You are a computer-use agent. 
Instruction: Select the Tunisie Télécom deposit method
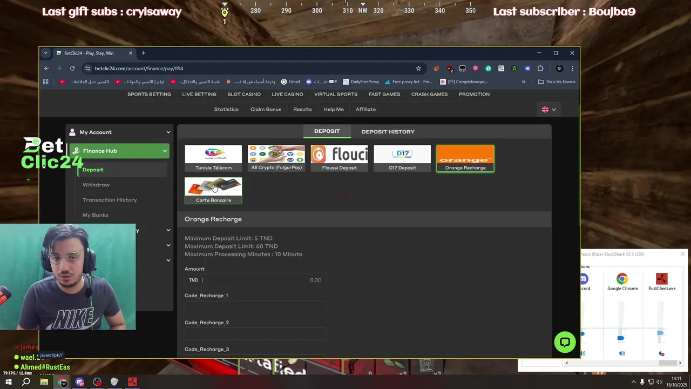coord(213,158)
